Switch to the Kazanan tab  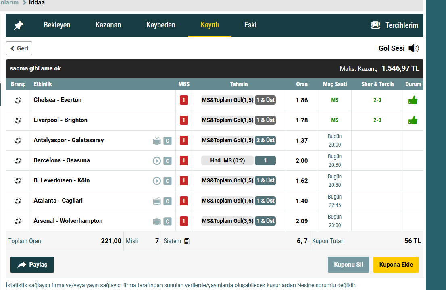pyautogui.click(x=108, y=25)
